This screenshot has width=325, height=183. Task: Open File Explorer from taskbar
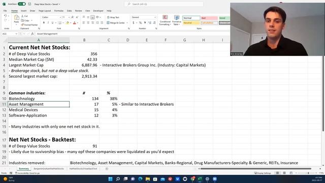[x=148, y=179]
